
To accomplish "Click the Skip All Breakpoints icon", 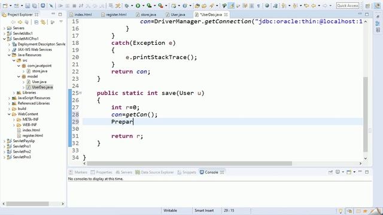I will pyautogui.click(x=51, y=5).
